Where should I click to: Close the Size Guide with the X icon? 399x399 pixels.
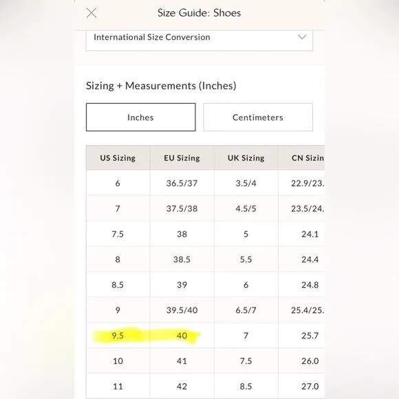click(x=91, y=12)
